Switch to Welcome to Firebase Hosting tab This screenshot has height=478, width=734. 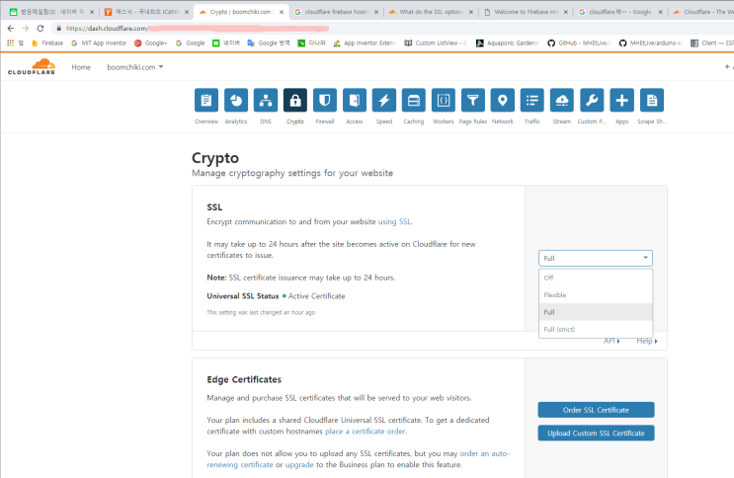pyautogui.click(x=526, y=12)
